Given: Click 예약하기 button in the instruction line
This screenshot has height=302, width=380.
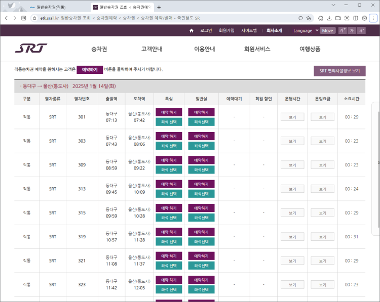Looking at the screenshot, I should [90, 70].
